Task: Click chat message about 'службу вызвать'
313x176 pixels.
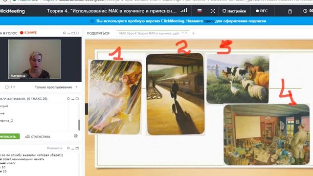Action: coord(31,155)
